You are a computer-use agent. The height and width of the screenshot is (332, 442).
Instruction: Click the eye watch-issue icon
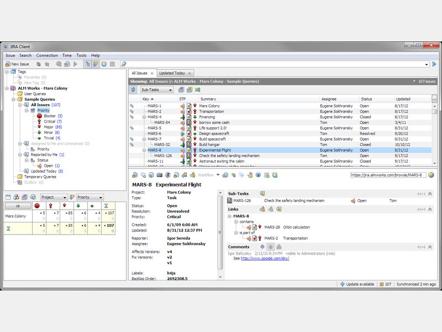(258, 175)
